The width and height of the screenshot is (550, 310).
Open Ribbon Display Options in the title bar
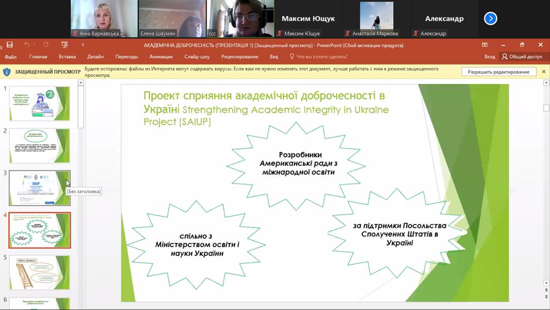[485, 45]
